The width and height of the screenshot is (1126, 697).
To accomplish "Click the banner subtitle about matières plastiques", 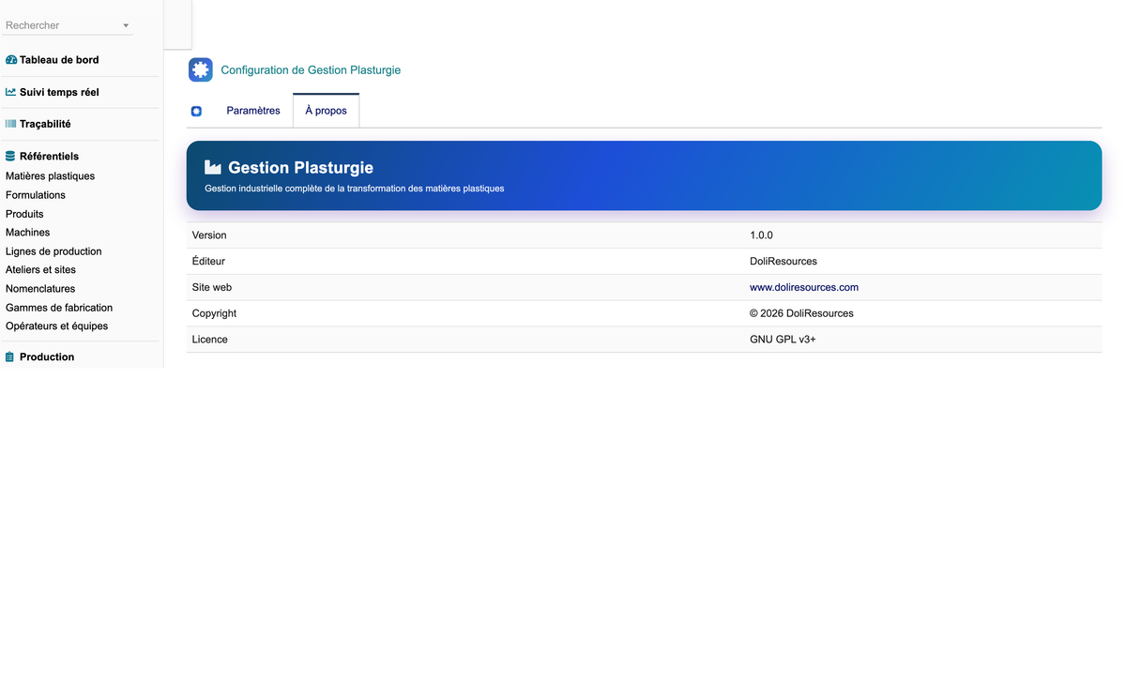I will coord(355,189).
